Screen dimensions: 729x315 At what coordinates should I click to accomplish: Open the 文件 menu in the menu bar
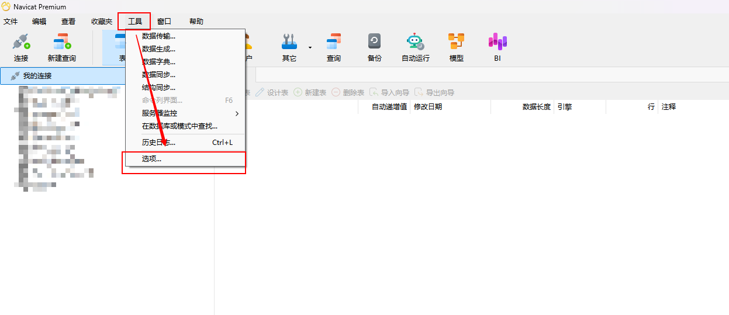(11, 22)
